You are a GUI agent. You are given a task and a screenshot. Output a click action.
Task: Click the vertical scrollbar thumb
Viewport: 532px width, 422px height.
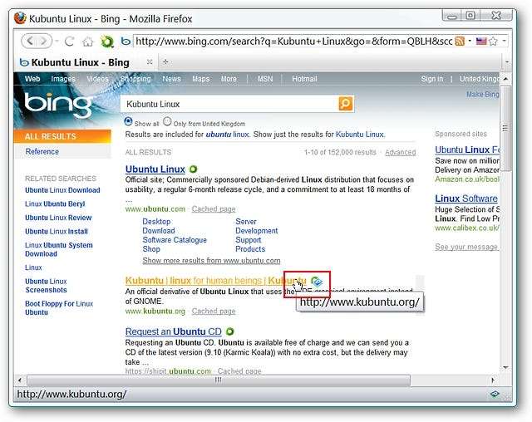505,129
